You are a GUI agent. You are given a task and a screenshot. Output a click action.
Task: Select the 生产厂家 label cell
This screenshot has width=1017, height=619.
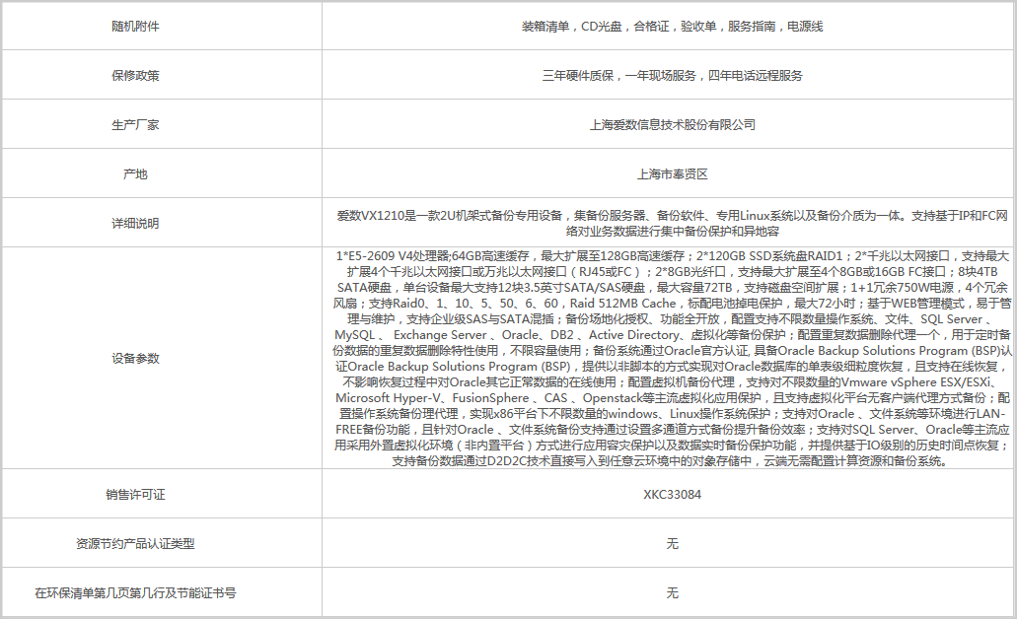(x=162, y=124)
